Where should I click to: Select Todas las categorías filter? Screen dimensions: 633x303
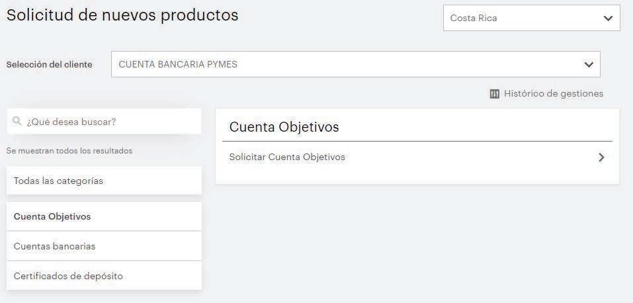click(104, 181)
